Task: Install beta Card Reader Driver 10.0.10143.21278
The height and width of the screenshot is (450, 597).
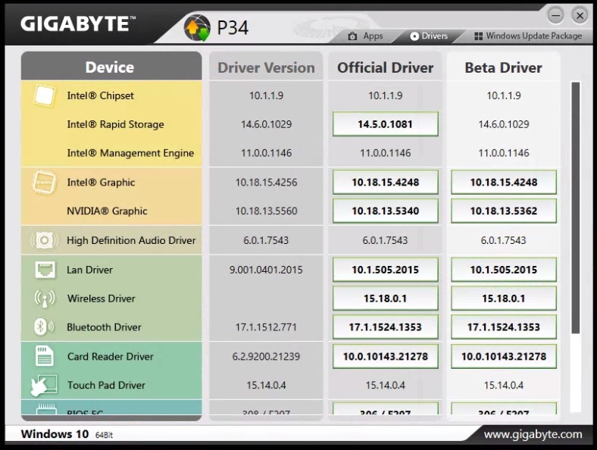Action: pyautogui.click(x=504, y=356)
